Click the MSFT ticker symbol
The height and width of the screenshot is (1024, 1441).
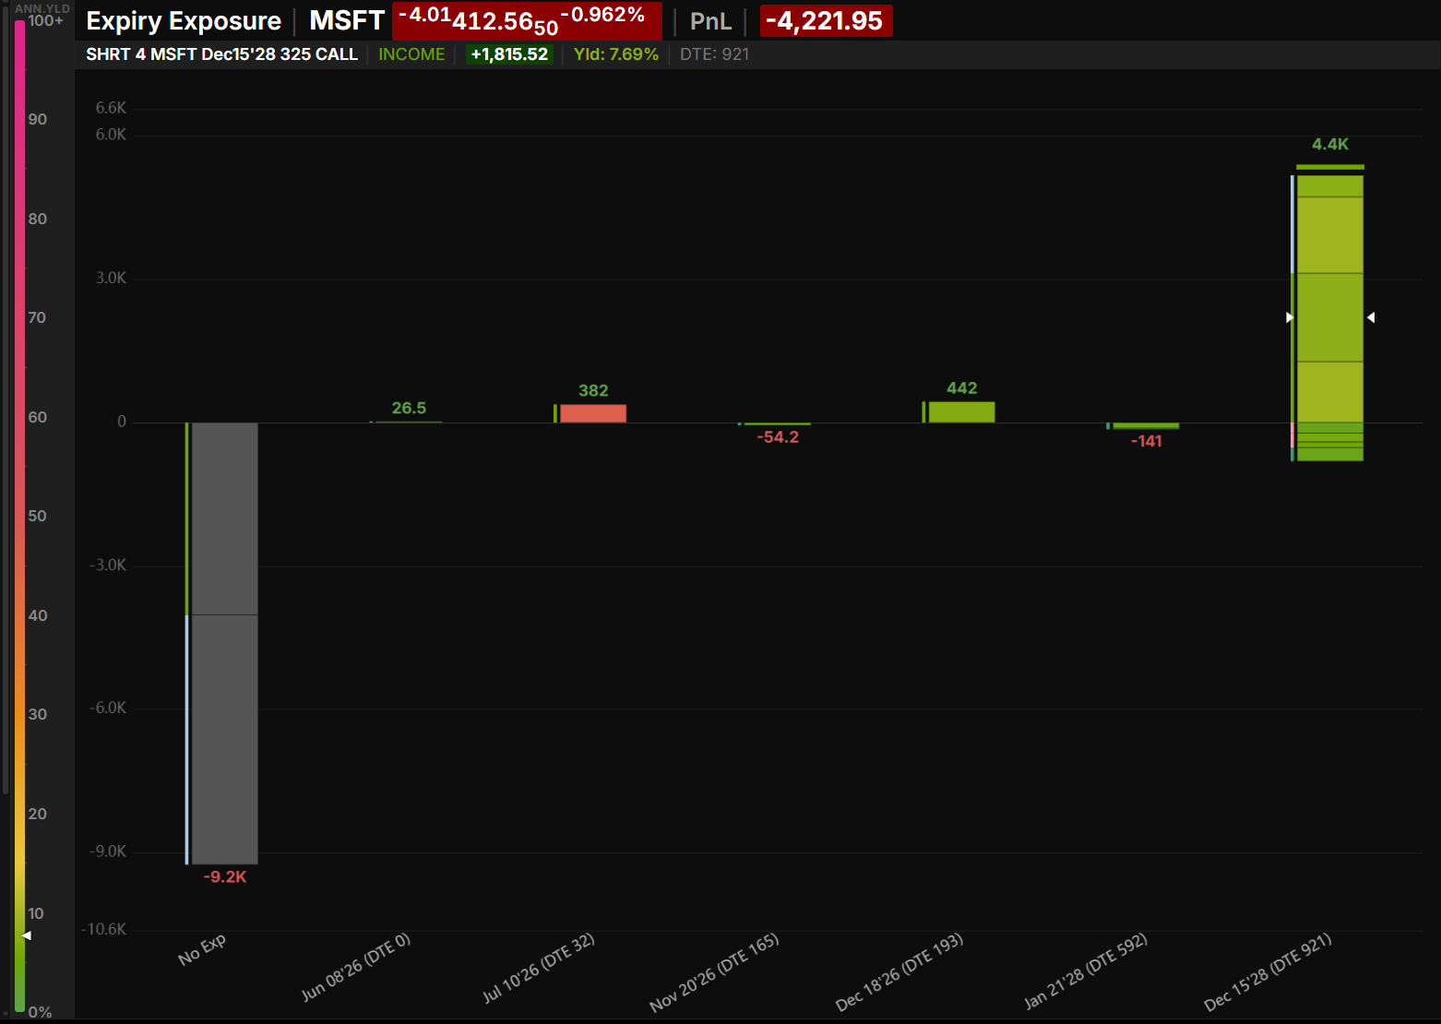coord(347,20)
